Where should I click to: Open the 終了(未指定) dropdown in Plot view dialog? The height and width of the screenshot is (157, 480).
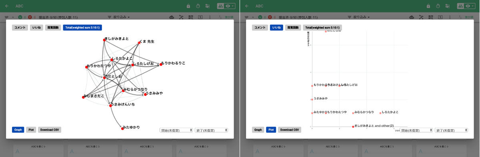(x=451, y=130)
